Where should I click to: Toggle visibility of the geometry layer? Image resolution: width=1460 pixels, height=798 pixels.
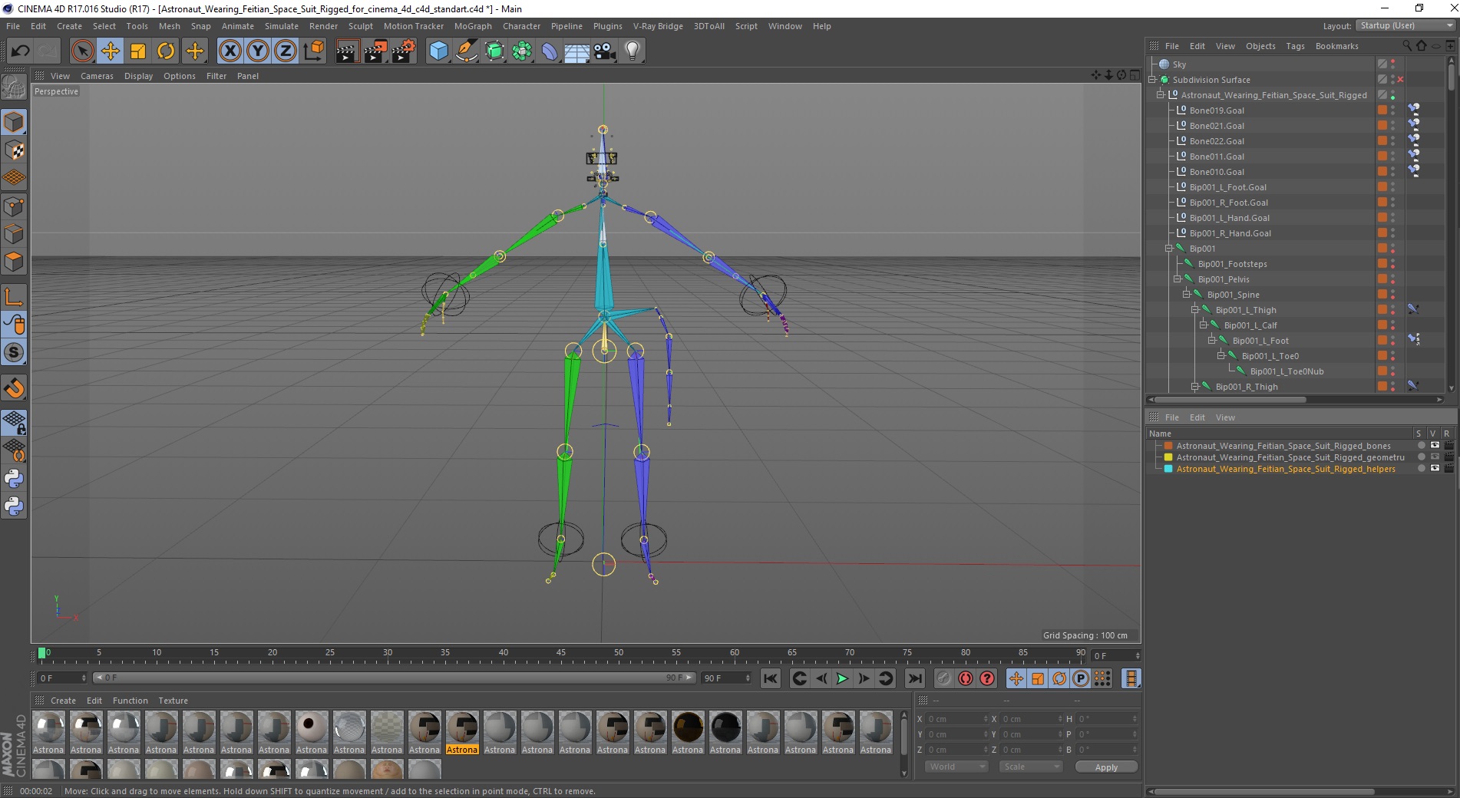[1434, 457]
